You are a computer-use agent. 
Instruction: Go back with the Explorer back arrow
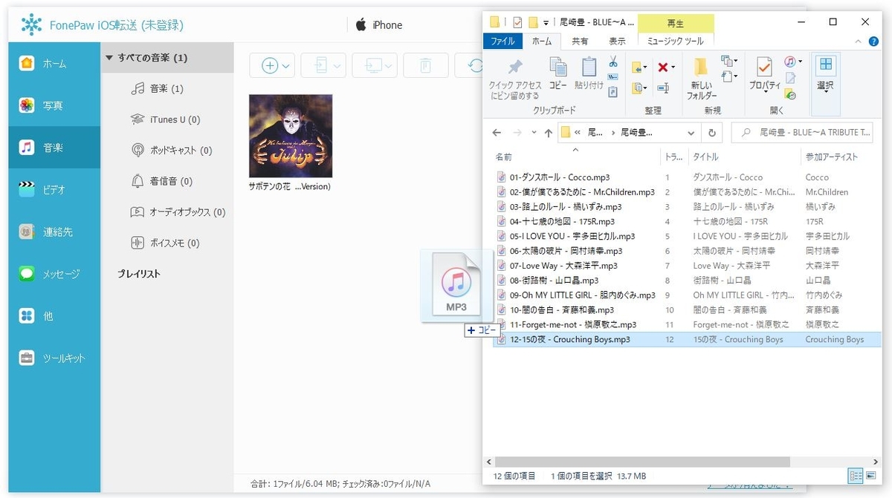point(497,133)
